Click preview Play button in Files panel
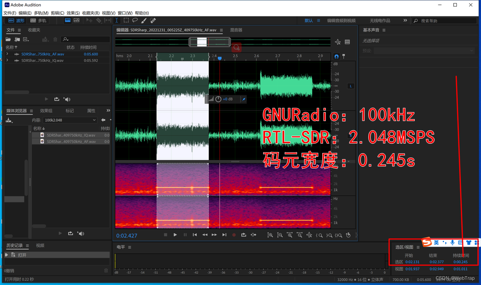481x285 pixels. tap(46, 99)
